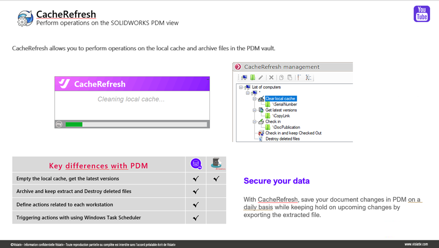The width and height of the screenshot is (439, 248).
Task: Collapse the List of computers tree node
Action: click(241, 87)
